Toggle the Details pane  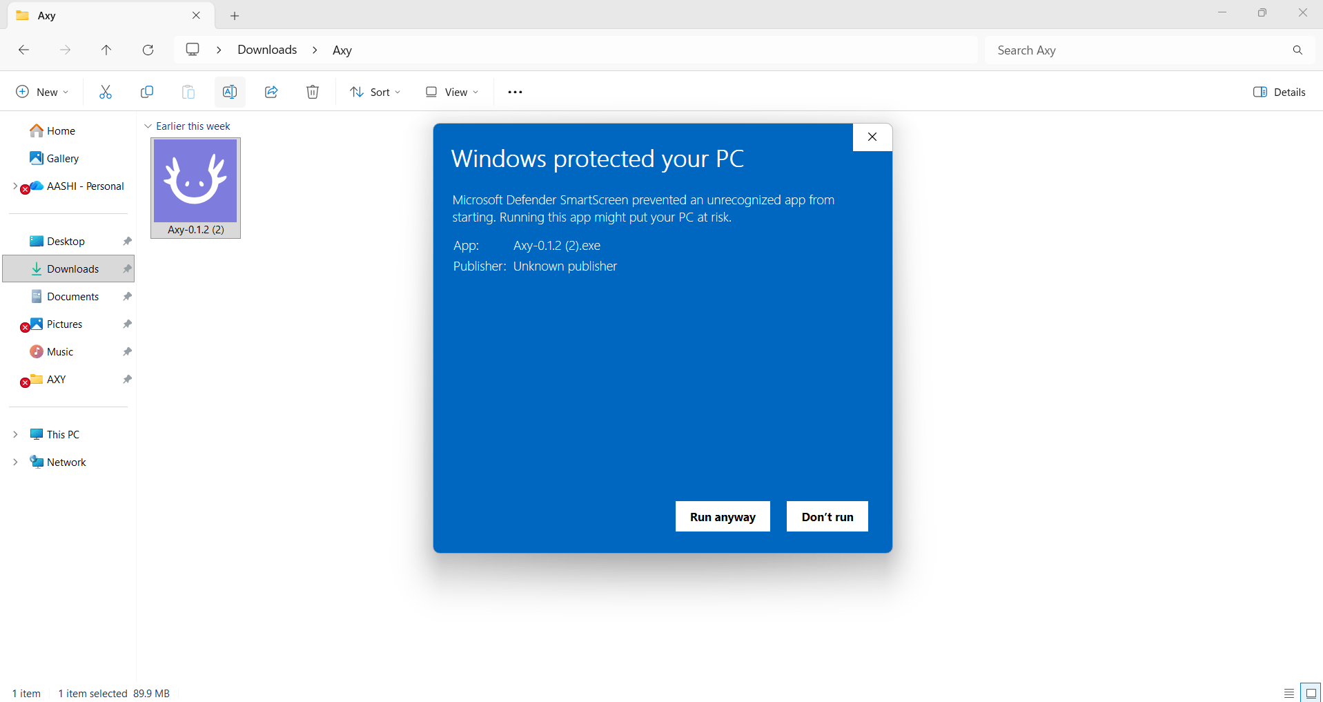coord(1280,92)
